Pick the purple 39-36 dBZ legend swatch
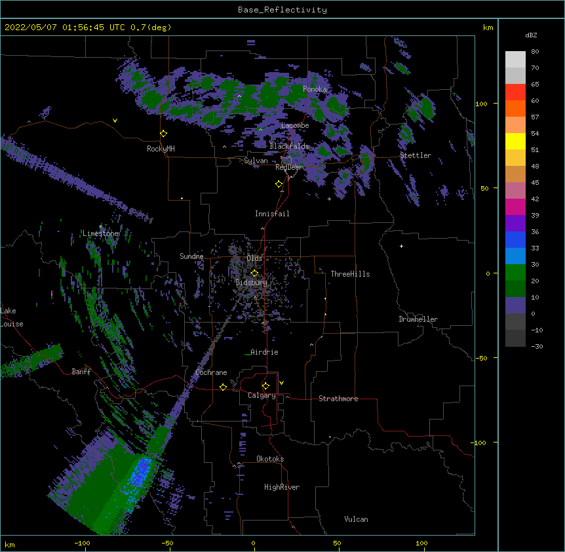 click(515, 224)
